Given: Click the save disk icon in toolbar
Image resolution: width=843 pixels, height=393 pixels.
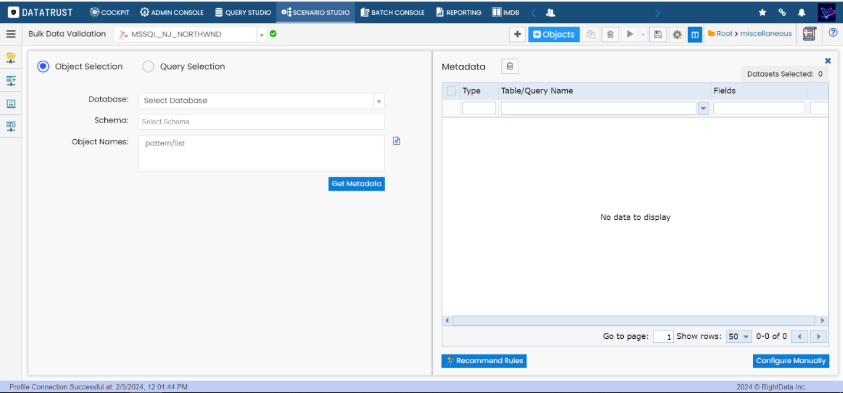Looking at the screenshot, I should click(658, 35).
